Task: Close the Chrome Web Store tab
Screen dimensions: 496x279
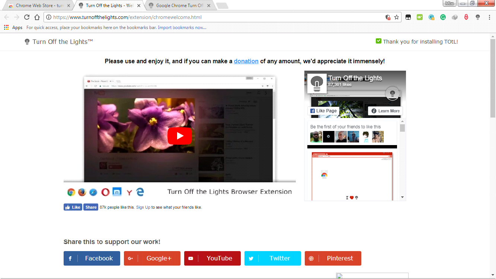Action: (x=68, y=6)
